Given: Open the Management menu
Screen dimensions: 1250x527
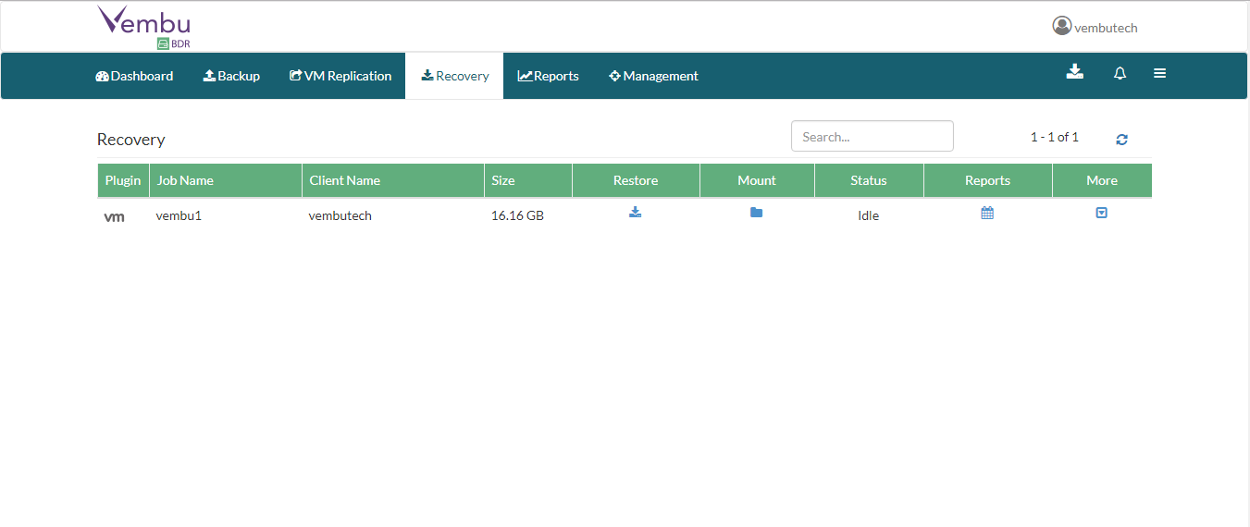Looking at the screenshot, I should click(x=653, y=76).
